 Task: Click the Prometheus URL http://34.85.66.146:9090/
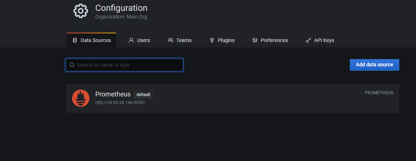[120, 103]
